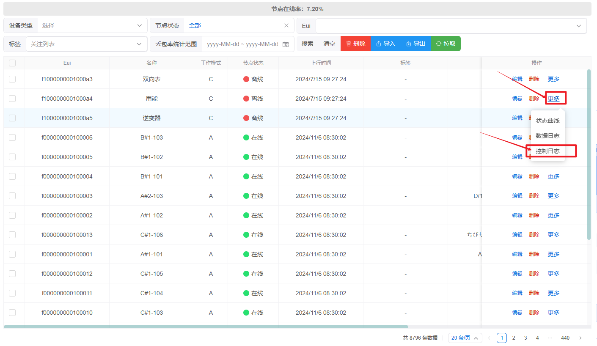597x346 pixels.
Task: Expand 更多 for the 用能 row
Action: coord(554,99)
